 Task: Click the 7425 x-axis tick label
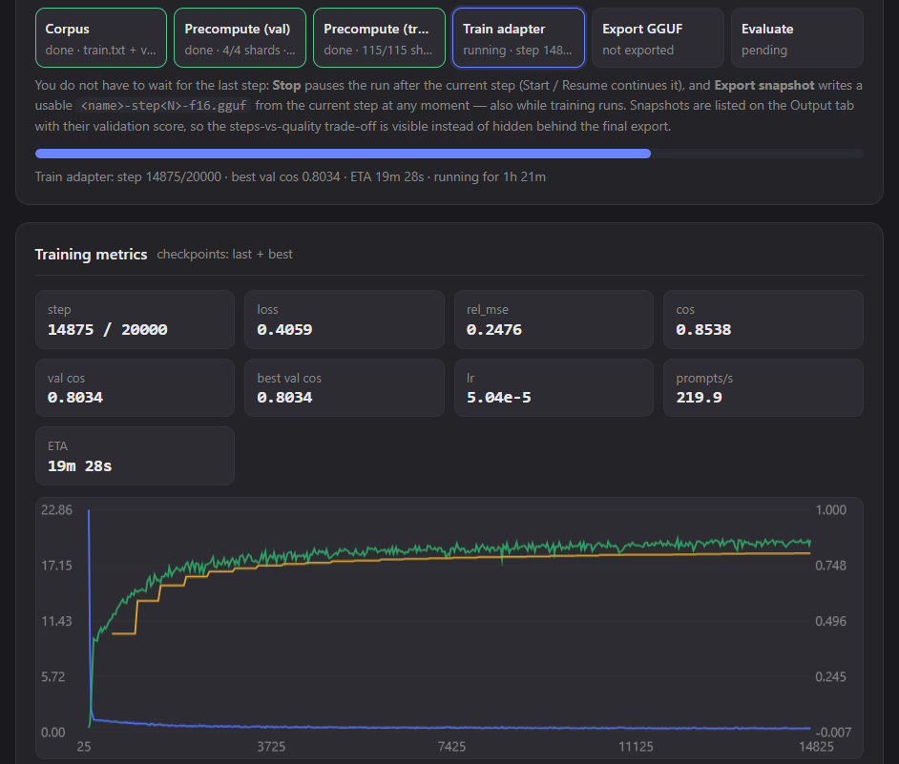coord(451,746)
